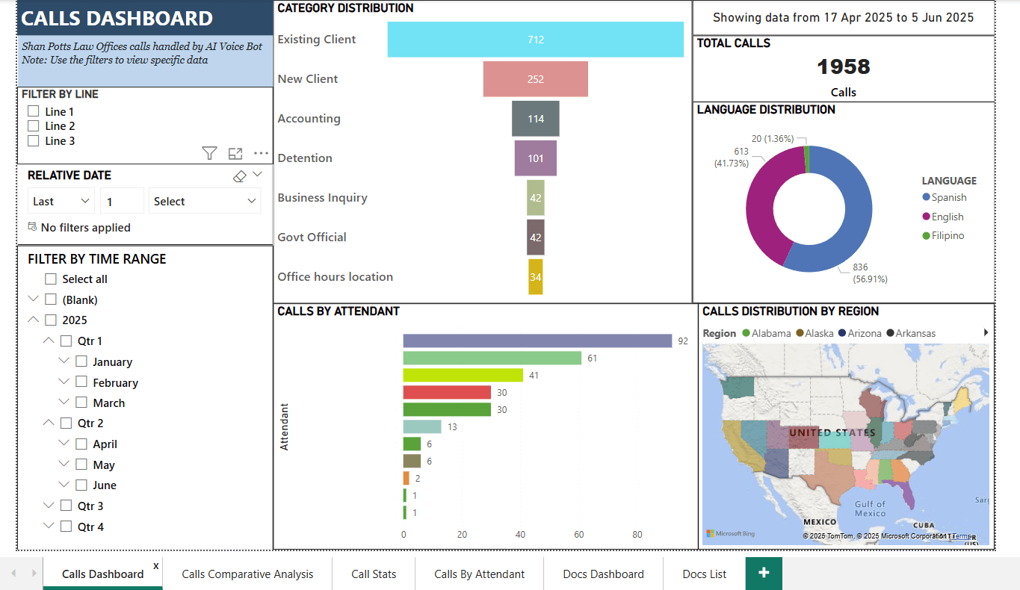Select the Calls Dashboard tab
The height and width of the screenshot is (590, 1020).
click(x=102, y=574)
